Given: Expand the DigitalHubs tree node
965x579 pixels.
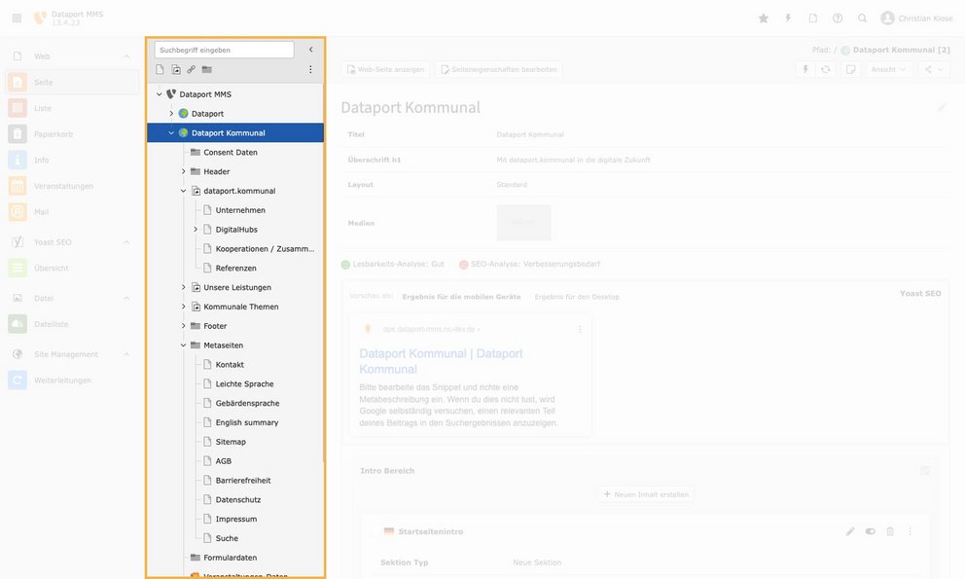Looking at the screenshot, I should coord(196,230).
